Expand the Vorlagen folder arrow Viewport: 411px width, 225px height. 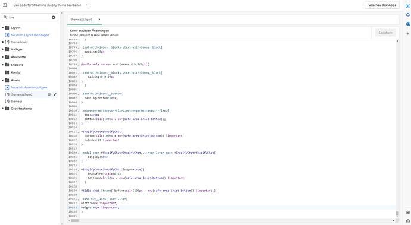pos(2,49)
